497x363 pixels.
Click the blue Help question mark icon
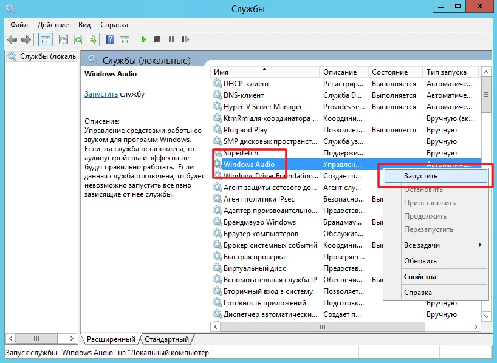(110, 40)
